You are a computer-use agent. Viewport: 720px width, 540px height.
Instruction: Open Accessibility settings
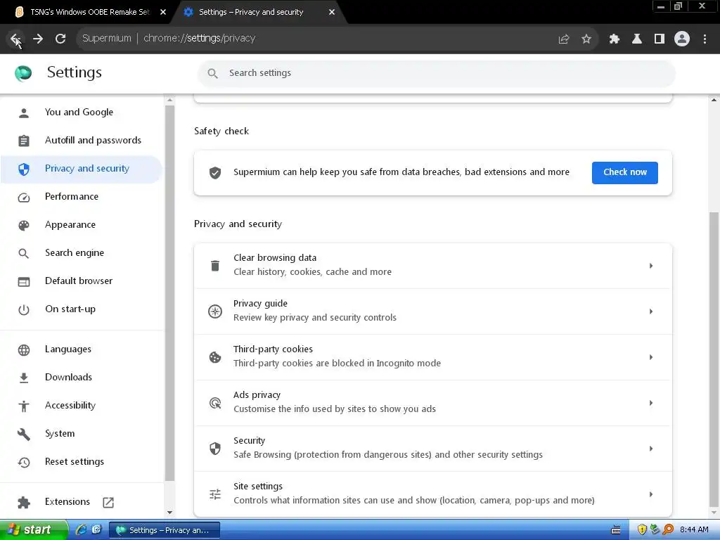82,406
